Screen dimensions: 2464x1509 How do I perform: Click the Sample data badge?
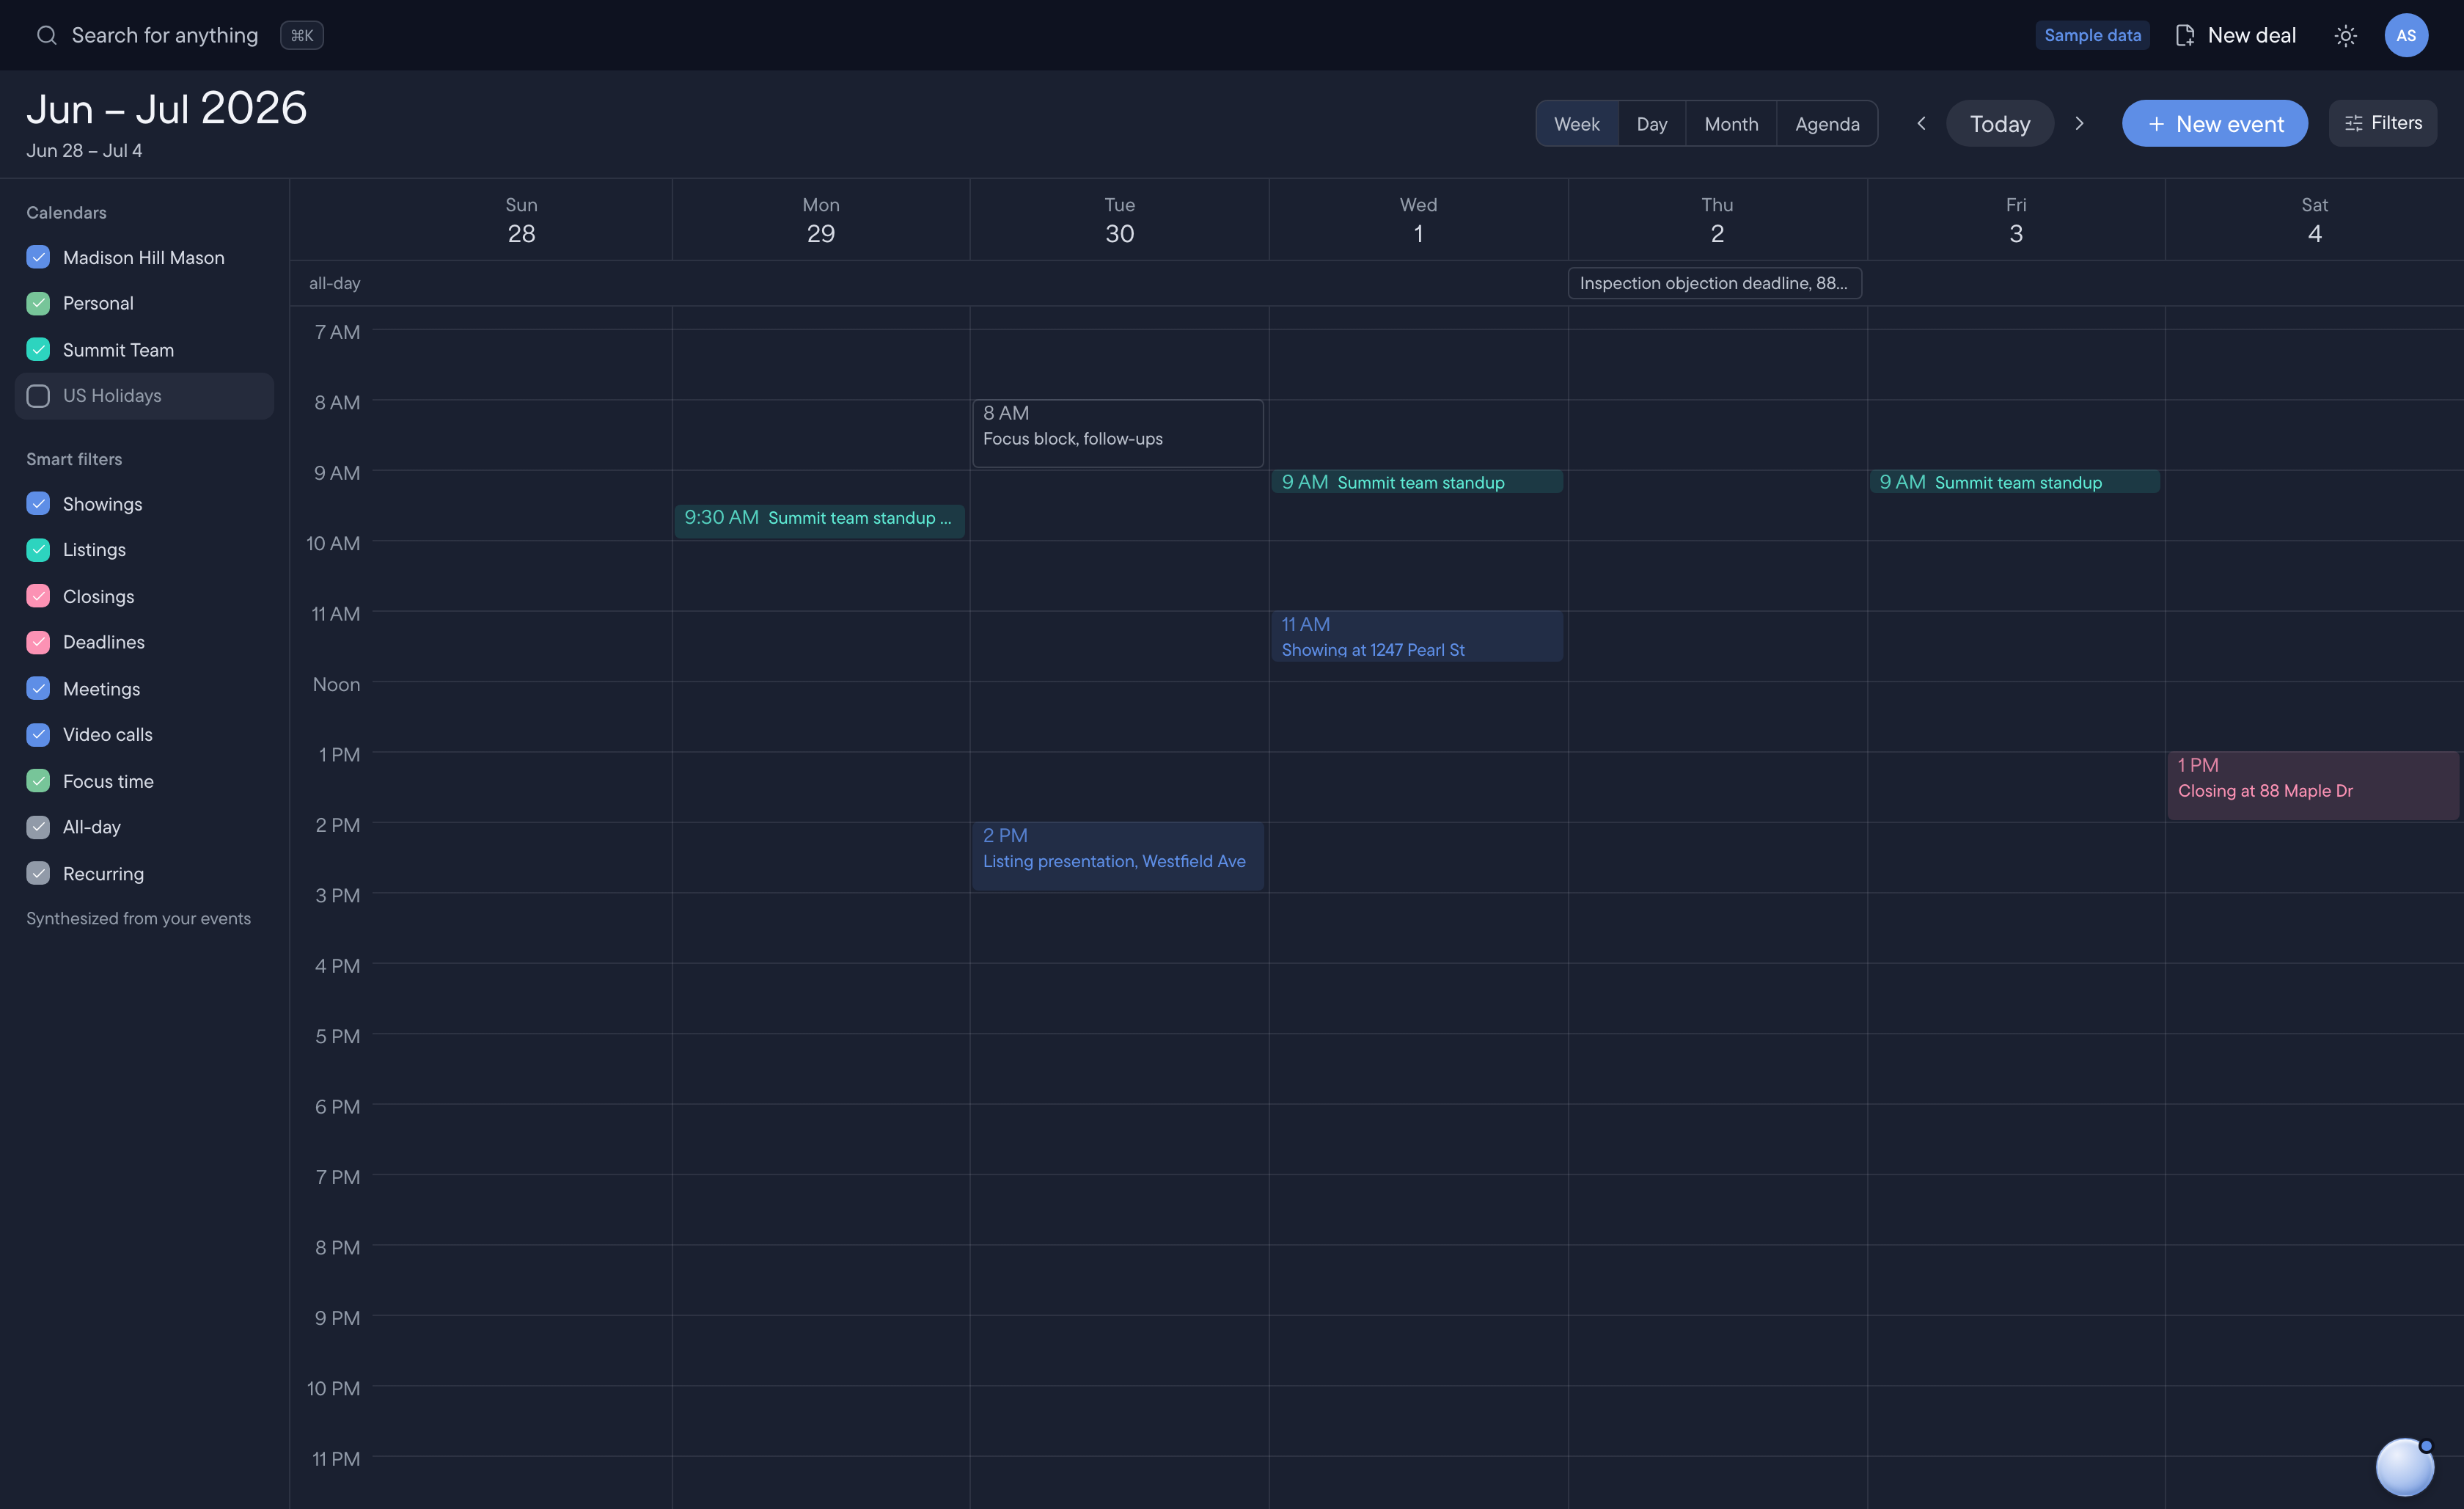tap(2092, 35)
